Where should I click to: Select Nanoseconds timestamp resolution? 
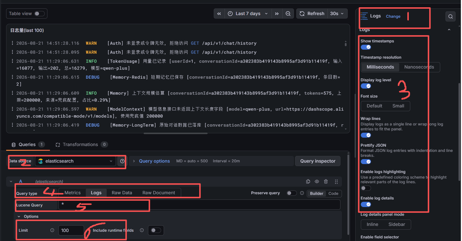[419, 67]
